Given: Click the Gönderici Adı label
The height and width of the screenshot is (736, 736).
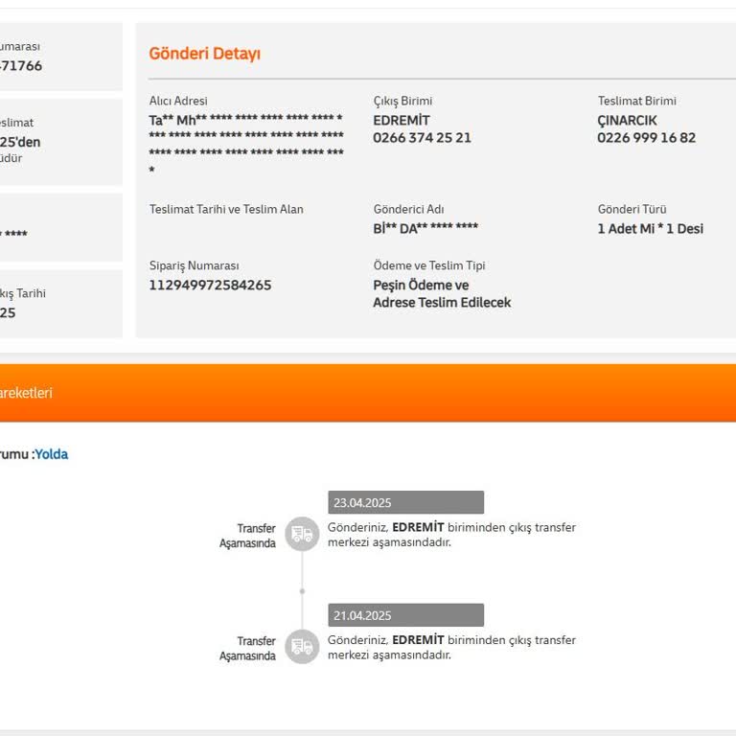Looking at the screenshot, I should (408, 209).
